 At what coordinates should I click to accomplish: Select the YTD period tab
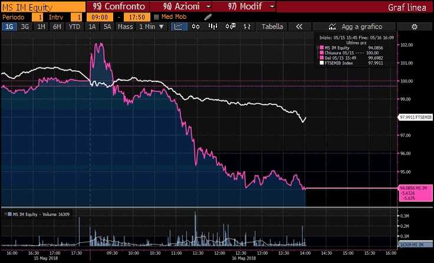(74, 27)
